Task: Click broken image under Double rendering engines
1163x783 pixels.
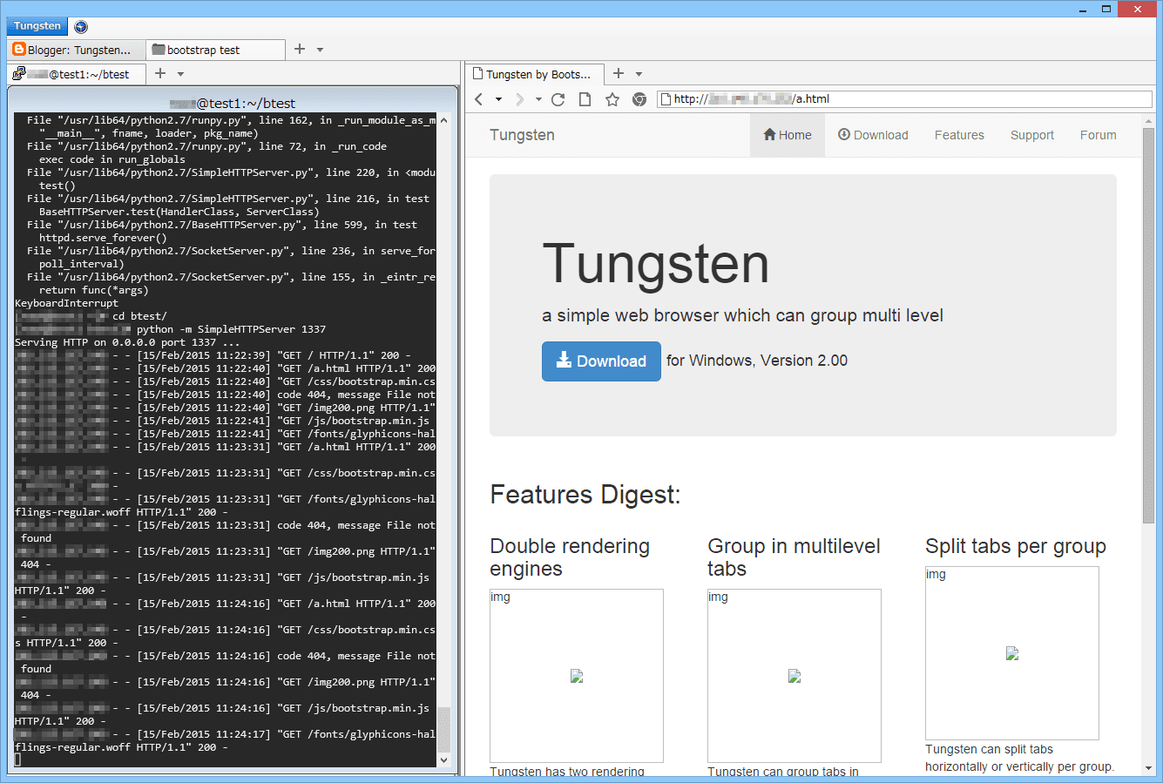Action: click(577, 676)
